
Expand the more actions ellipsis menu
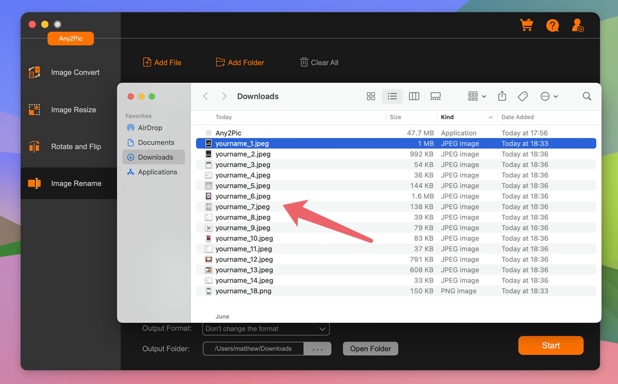tap(549, 96)
